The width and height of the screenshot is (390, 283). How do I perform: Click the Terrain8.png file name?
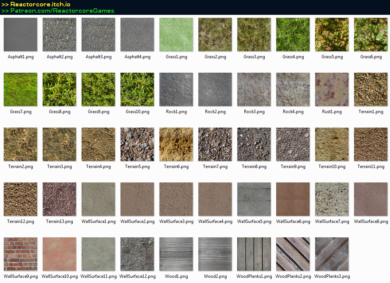click(254, 167)
